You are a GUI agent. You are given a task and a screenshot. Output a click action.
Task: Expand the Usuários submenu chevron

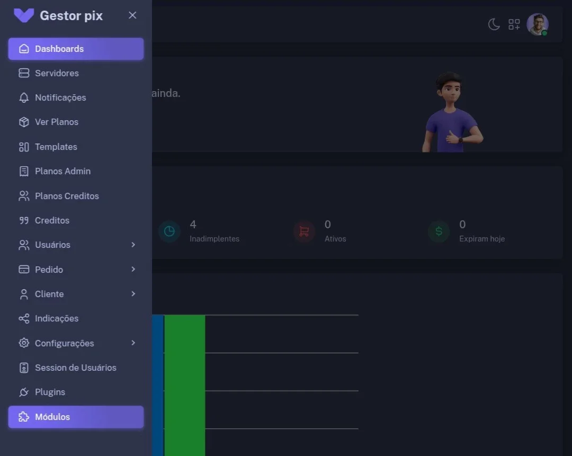(x=133, y=245)
